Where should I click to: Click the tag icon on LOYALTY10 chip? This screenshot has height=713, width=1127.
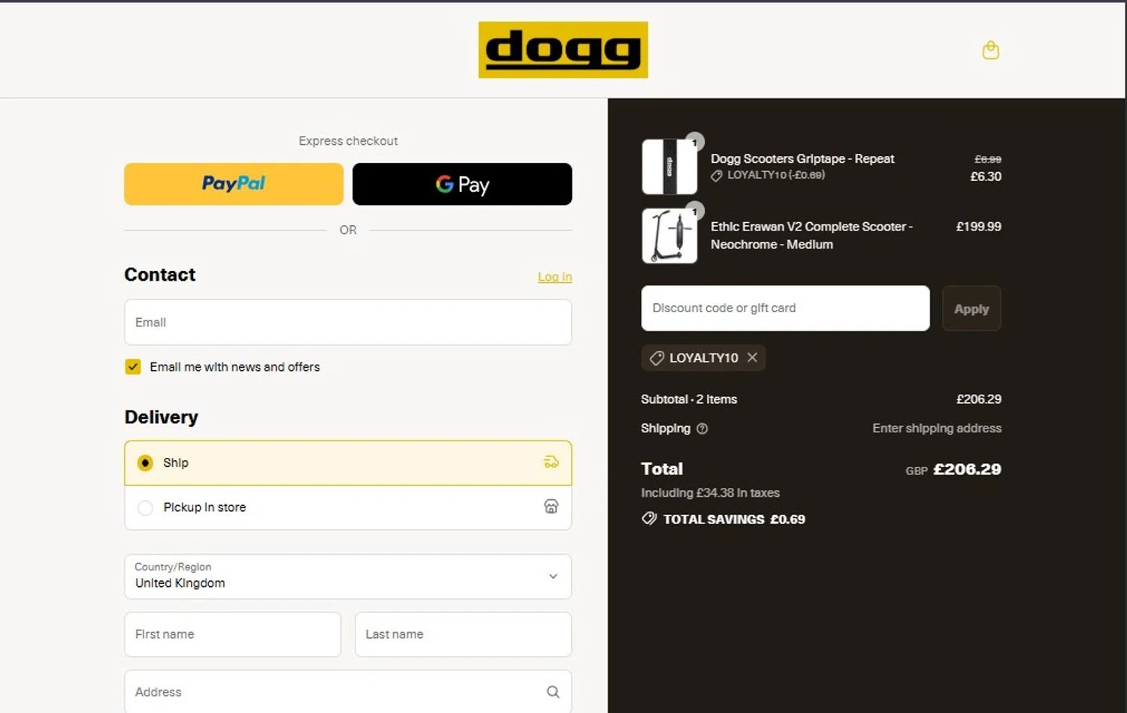pos(657,358)
